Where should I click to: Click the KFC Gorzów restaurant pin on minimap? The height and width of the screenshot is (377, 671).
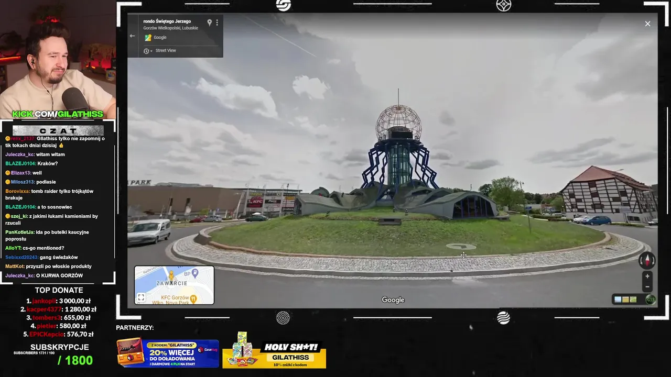pyautogui.click(x=193, y=300)
